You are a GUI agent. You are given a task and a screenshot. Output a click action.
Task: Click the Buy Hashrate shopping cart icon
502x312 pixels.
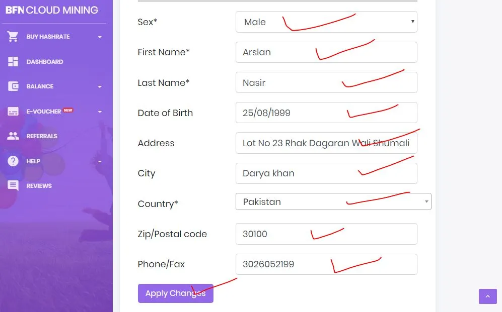(13, 37)
